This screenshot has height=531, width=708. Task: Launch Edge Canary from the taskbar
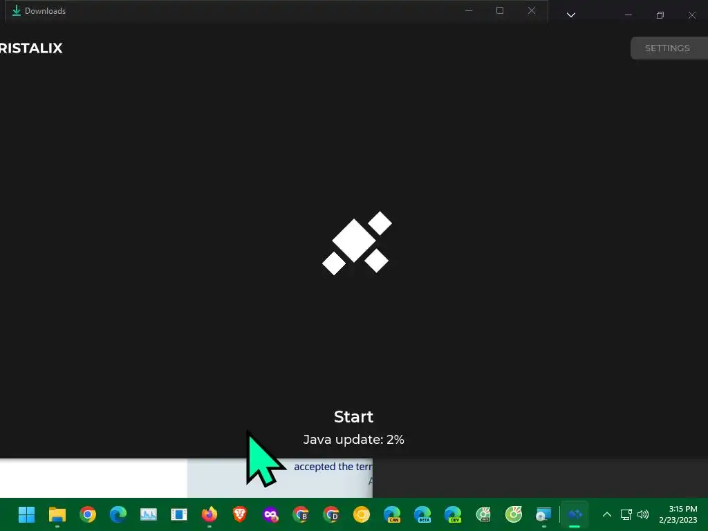point(392,514)
